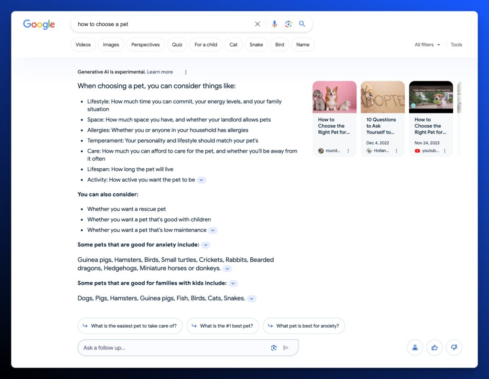
Task: Click the Learn more link
Action: [x=160, y=72]
